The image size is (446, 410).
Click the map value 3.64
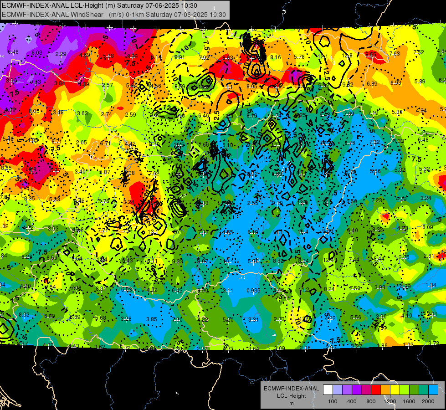coord(254,348)
